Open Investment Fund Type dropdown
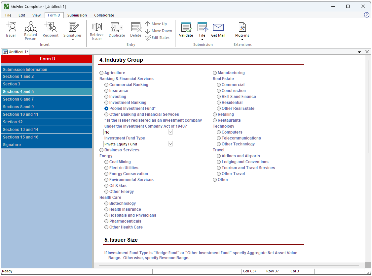Image resolution: width=372 pixels, height=276 pixels. (x=138, y=144)
